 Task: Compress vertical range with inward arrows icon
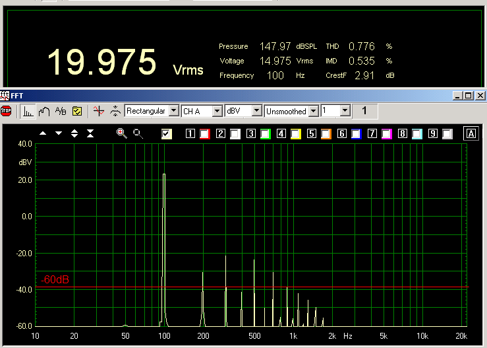coord(90,133)
